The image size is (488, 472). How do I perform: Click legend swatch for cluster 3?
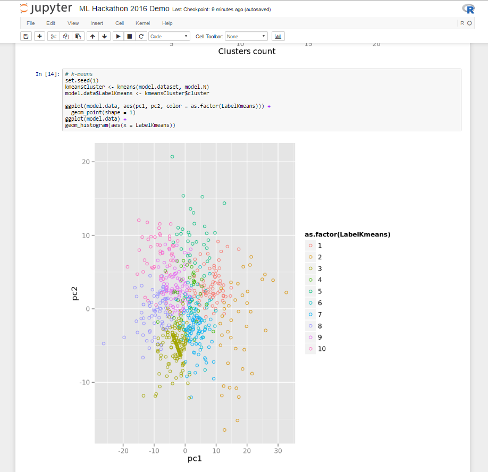coord(310,268)
